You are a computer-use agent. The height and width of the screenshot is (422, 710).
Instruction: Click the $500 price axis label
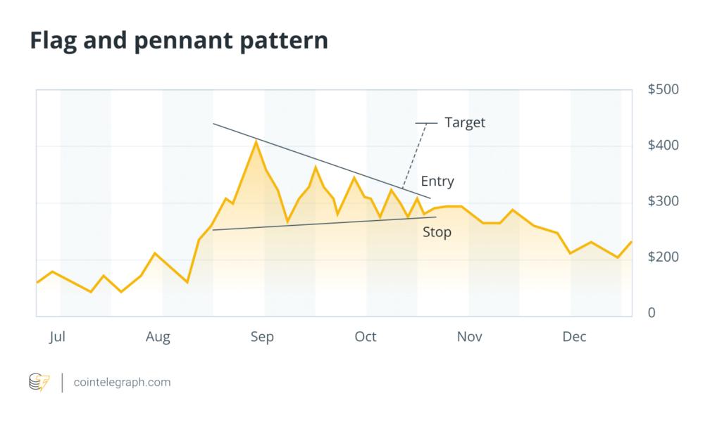click(x=663, y=90)
